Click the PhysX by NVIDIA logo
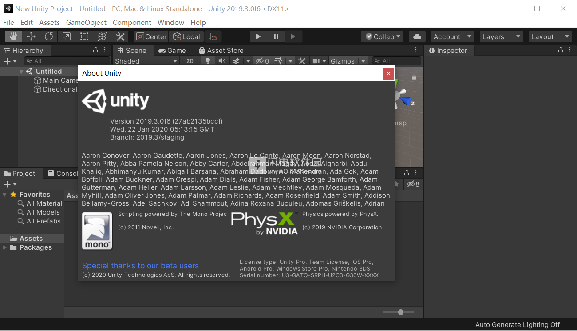 pos(265,223)
